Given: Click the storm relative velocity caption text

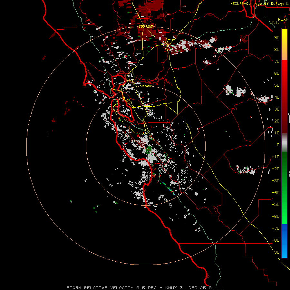Looking at the screenshot, I should pos(145,288).
